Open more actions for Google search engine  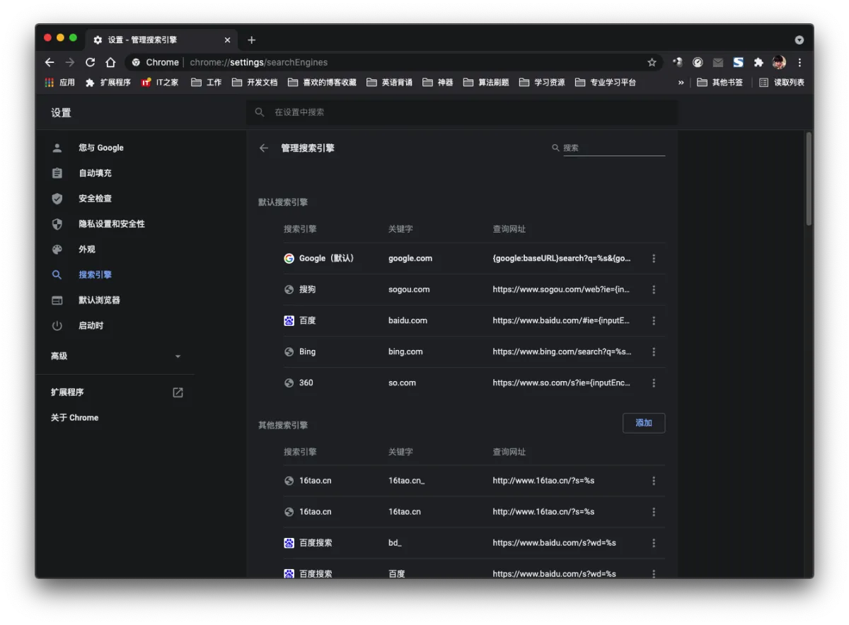654,259
